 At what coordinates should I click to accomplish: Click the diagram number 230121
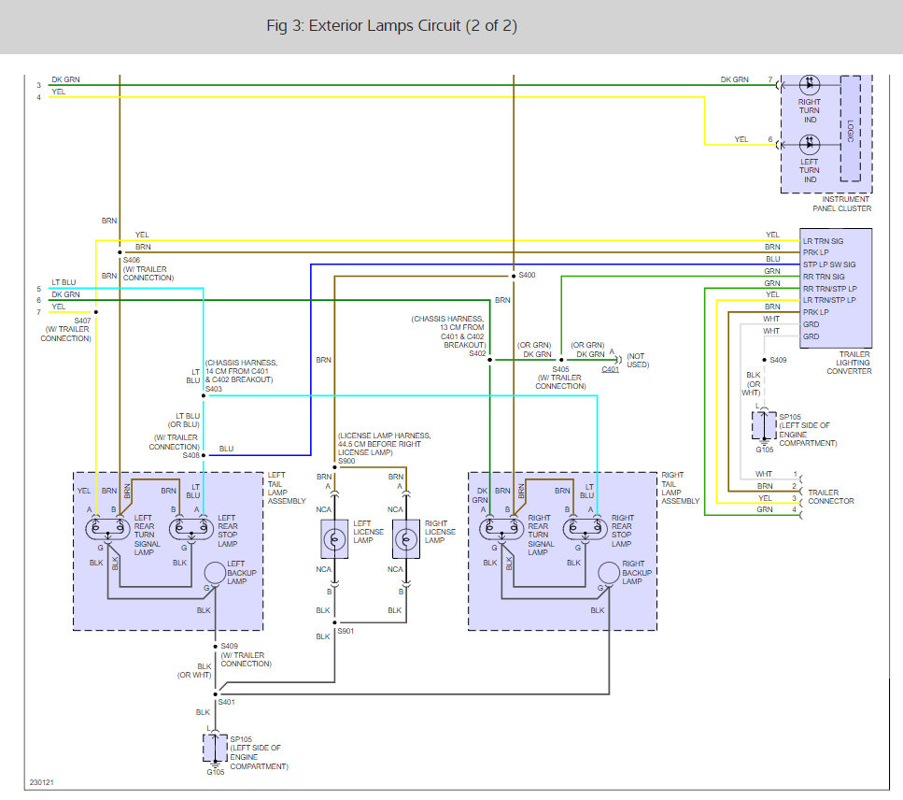coord(41,781)
